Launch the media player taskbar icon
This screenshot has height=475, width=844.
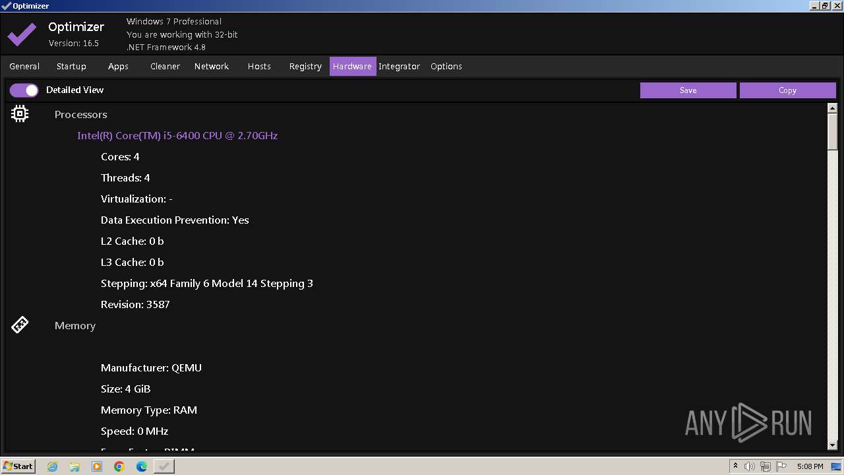(x=97, y=466)
